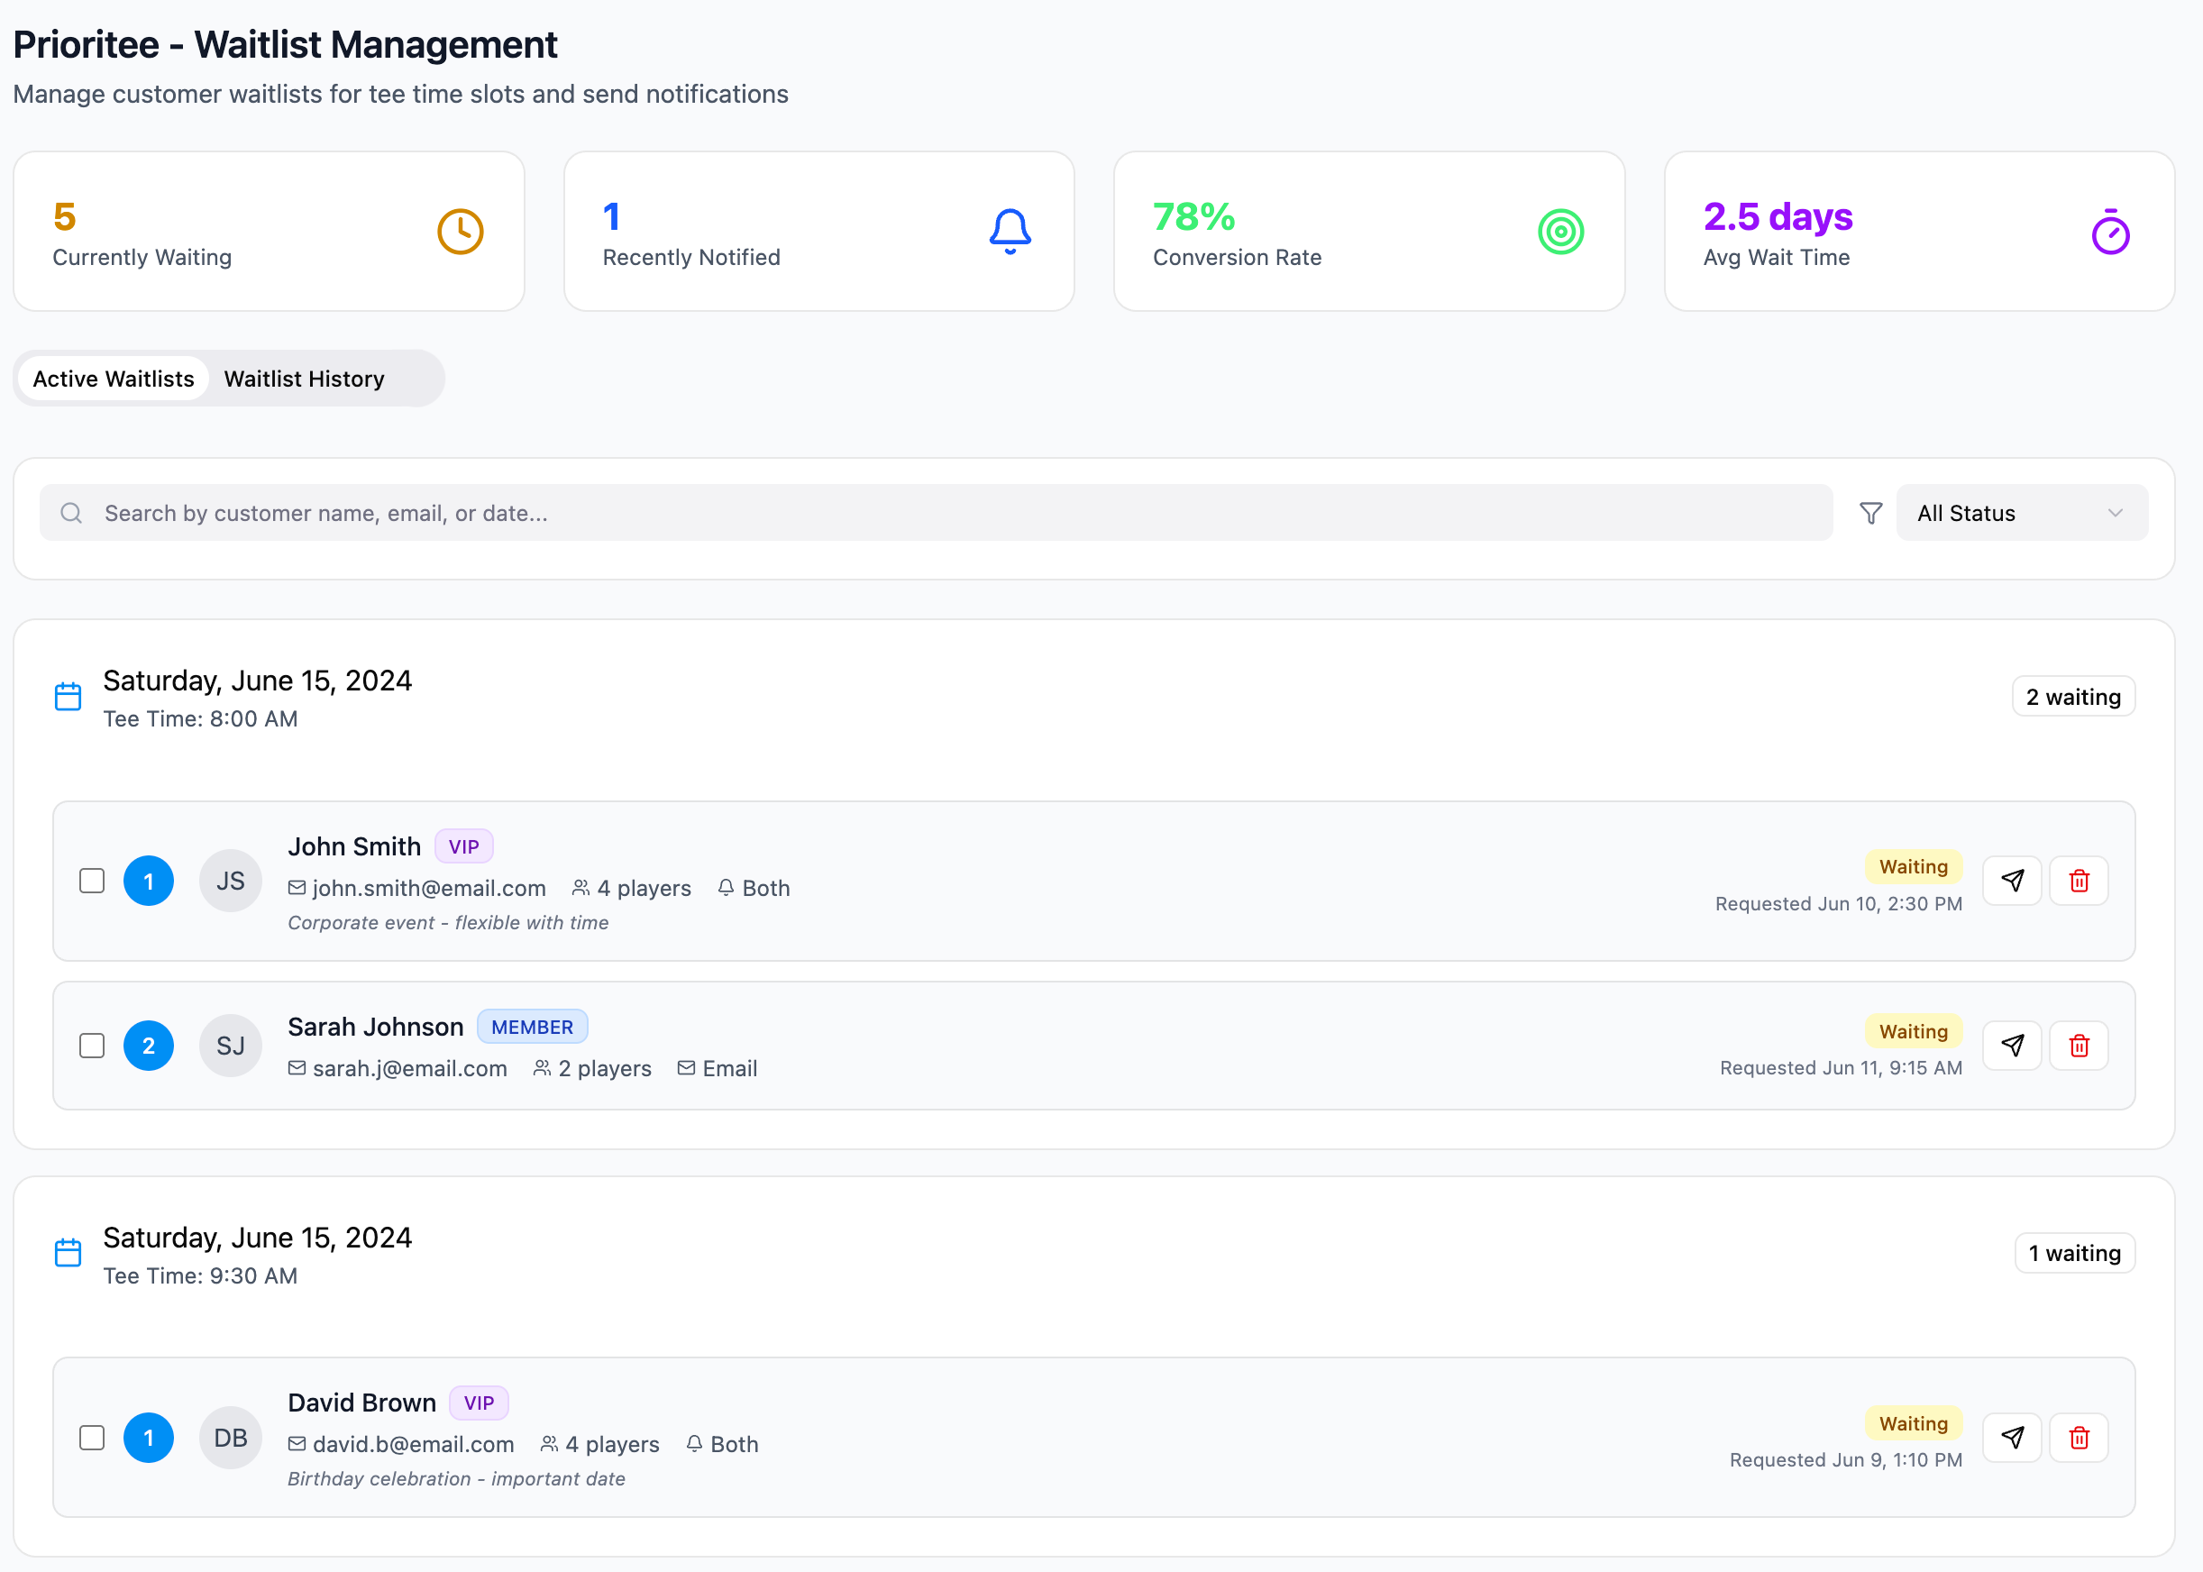Click the Tee Time: 9:30 AM heading
This screenshot has width=2203, height=1572.
click(200, 1275)
